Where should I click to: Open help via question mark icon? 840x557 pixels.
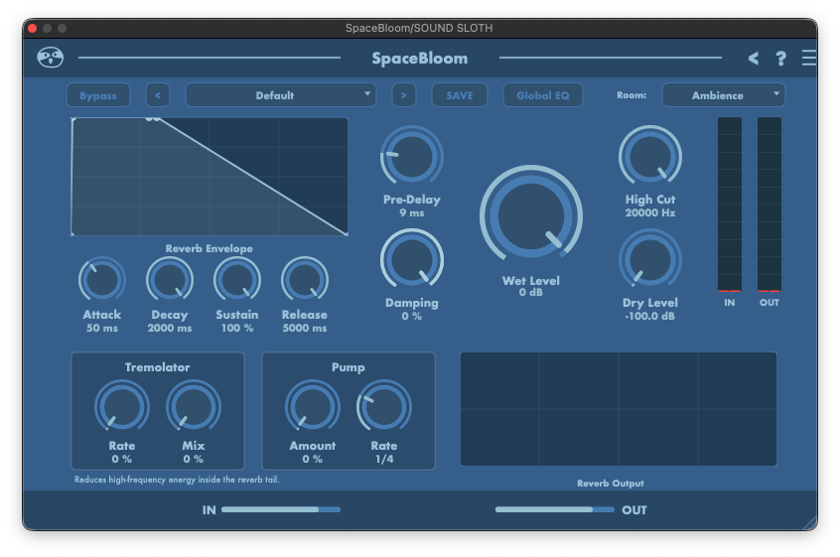click(x=781, y=59)
